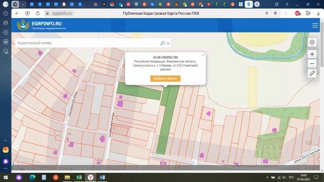Zoom out the map with minus button
324x182 pixels.
(x=312, y=64)
